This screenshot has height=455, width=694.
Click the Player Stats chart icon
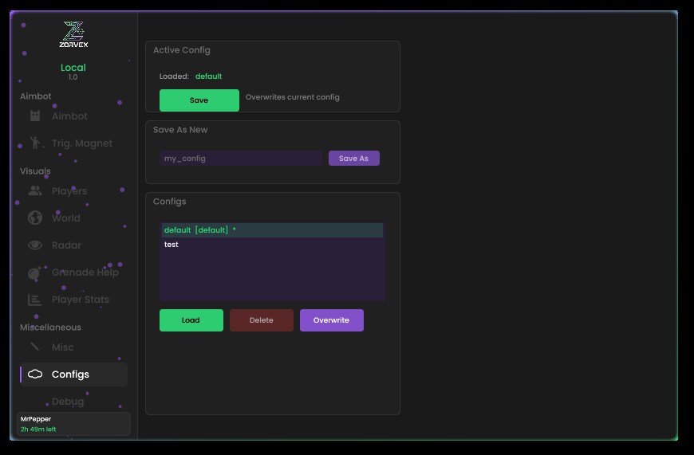click(x=35, y=300)
